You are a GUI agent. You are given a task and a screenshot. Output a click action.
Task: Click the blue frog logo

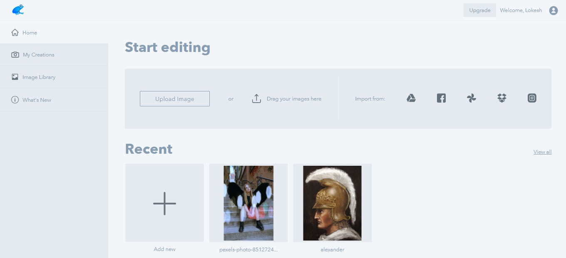(x=18, y=10)
